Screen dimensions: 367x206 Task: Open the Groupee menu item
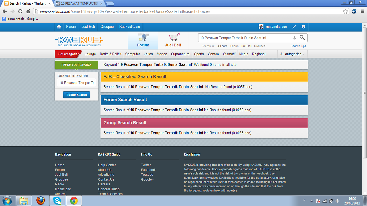[x=107, y=27]
